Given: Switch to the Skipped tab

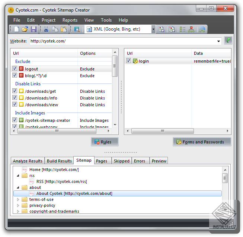Looking at the screenshot, I should click(x=122, y=161).
